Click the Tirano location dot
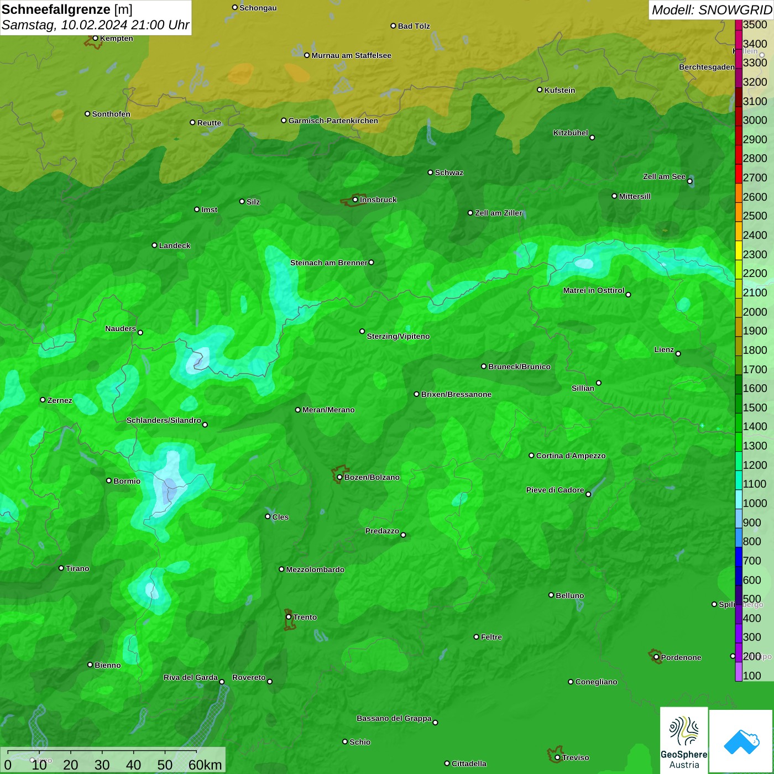The height and width of the screenshot is (774, 774). [61, 568]
